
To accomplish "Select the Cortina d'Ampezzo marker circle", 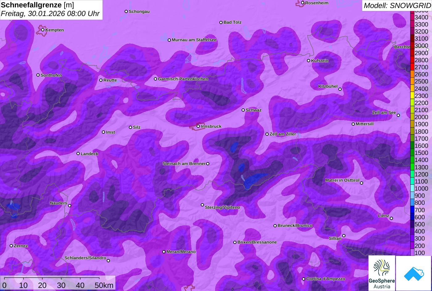I will (x=304, y=279).
